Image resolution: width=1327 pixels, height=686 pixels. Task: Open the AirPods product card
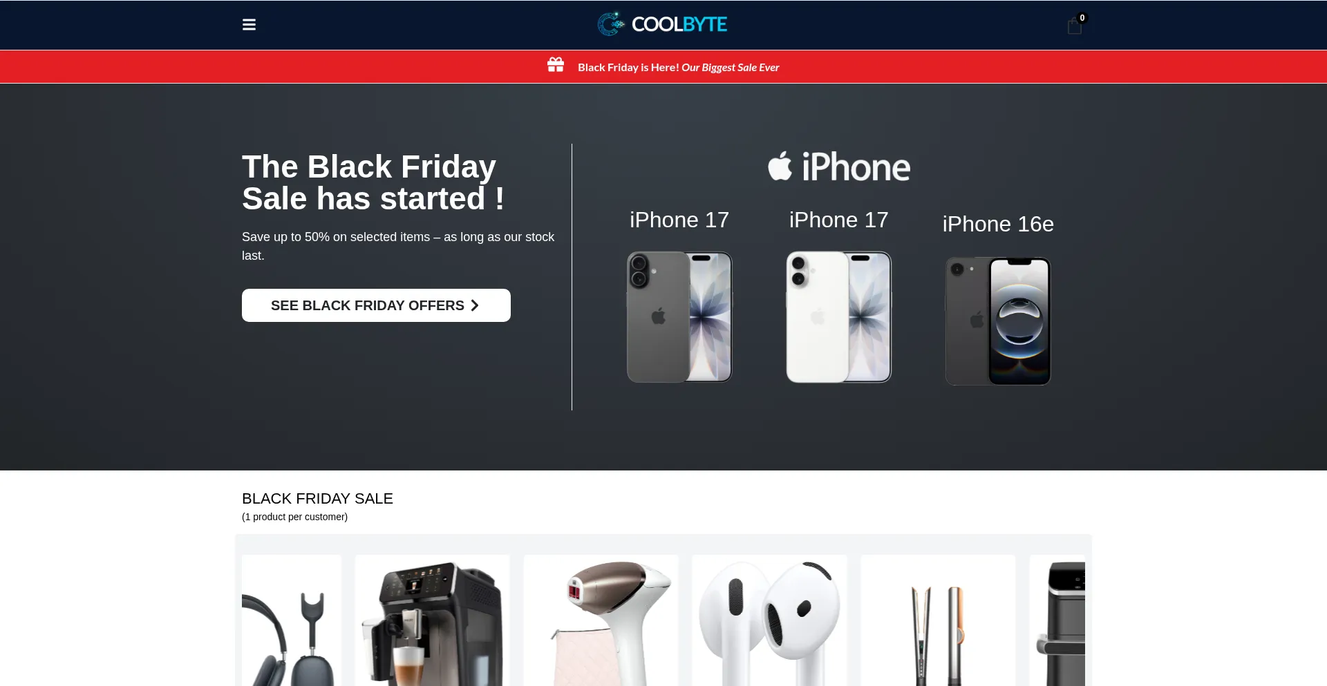coord(769,620)
